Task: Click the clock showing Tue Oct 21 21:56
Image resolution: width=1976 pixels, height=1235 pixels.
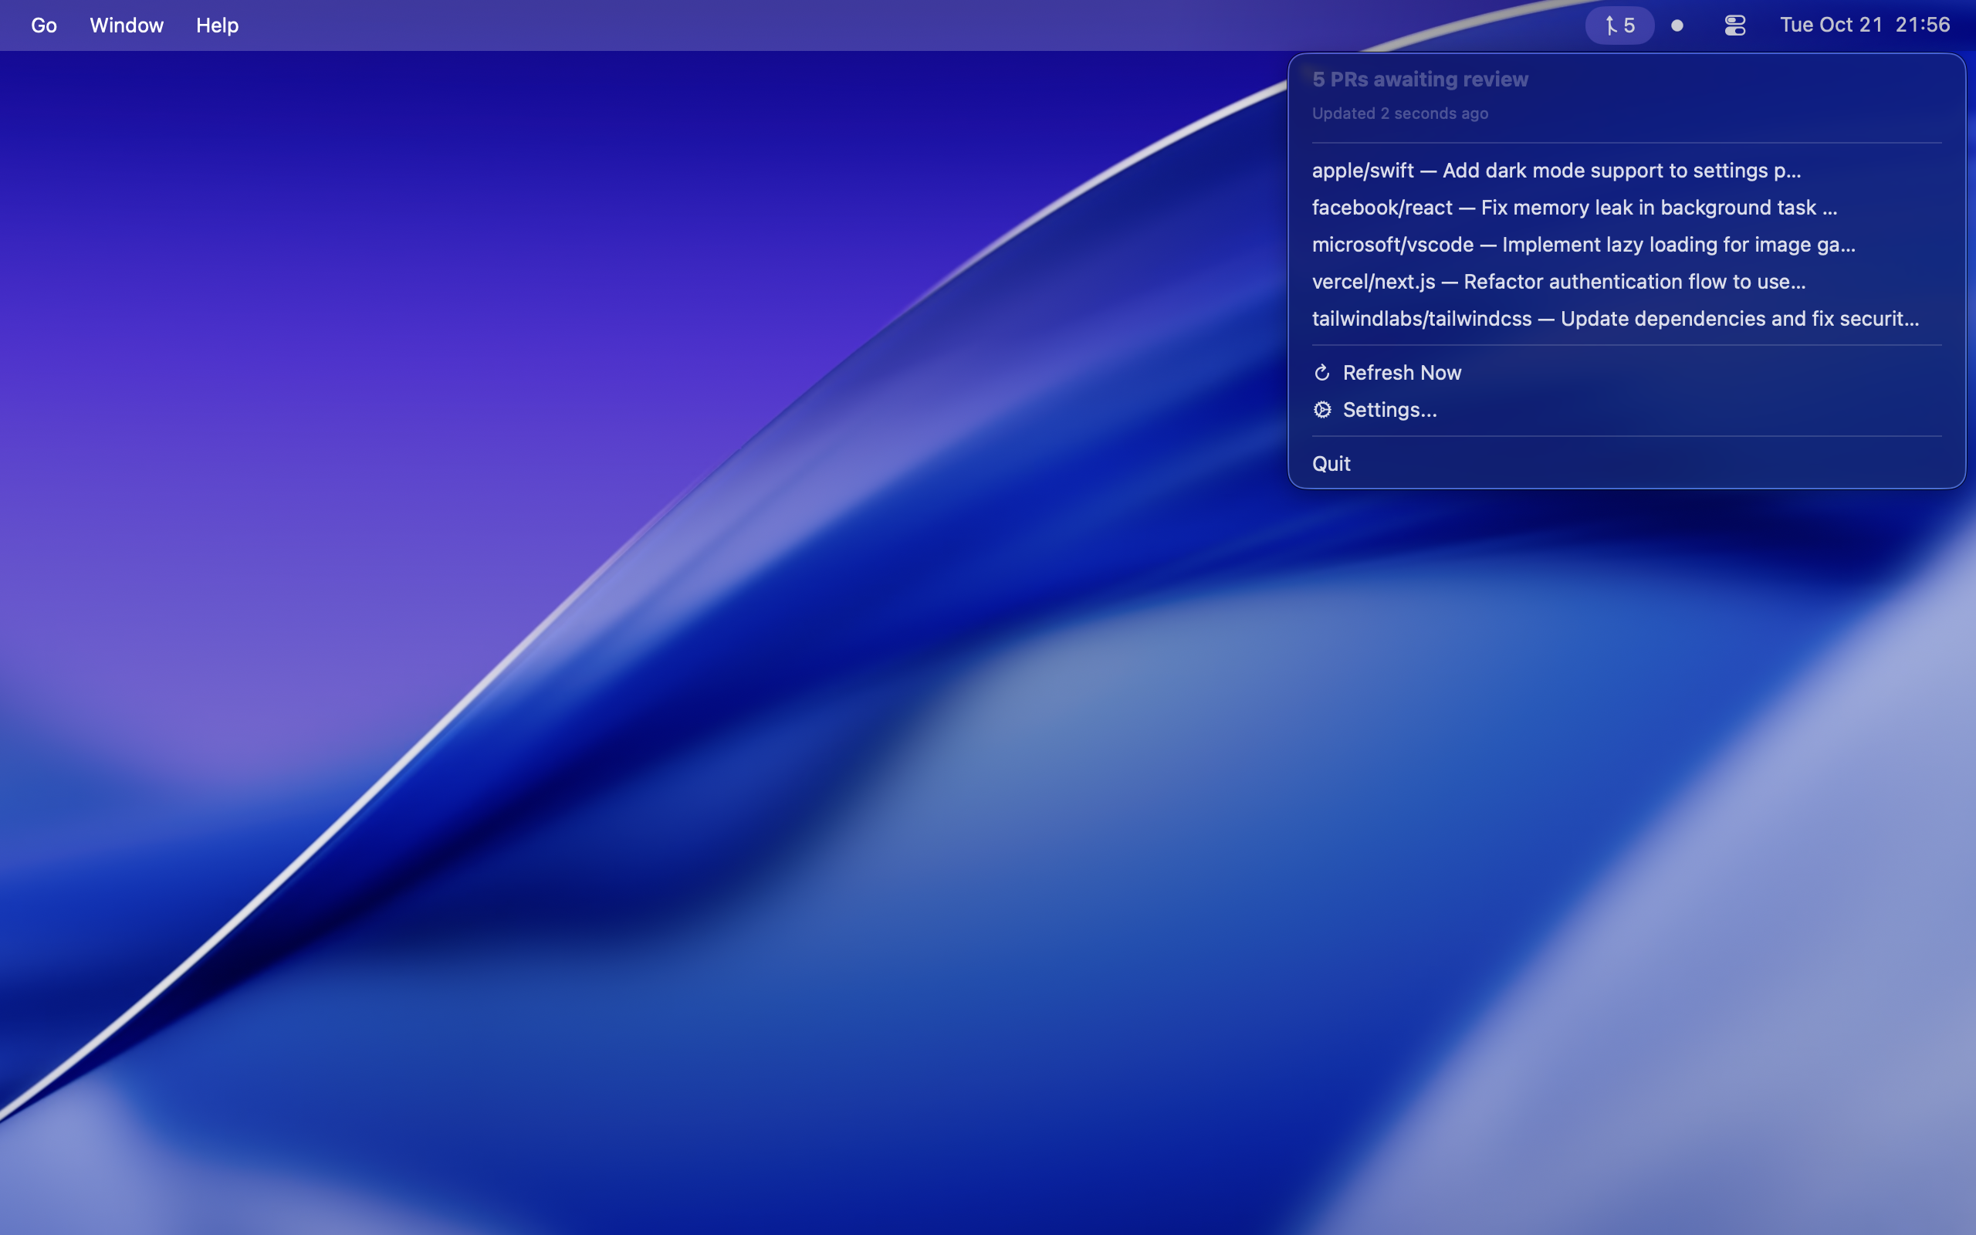Action: [x=1865, y=25]
